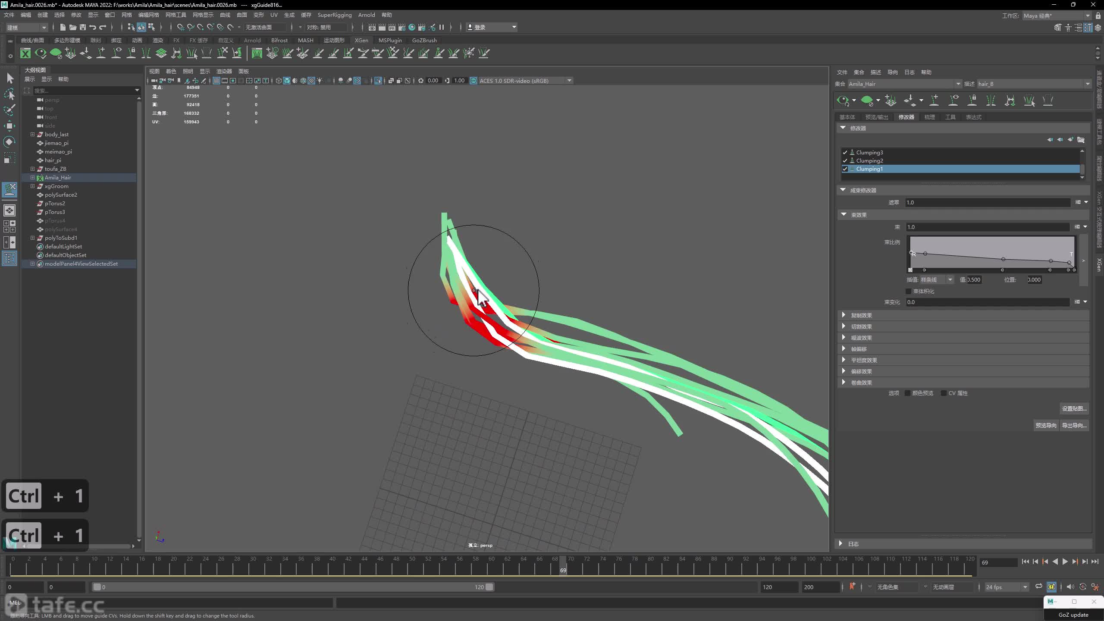Open the 插值 样条线 interpolation dropdown

(x=936, y=280)
